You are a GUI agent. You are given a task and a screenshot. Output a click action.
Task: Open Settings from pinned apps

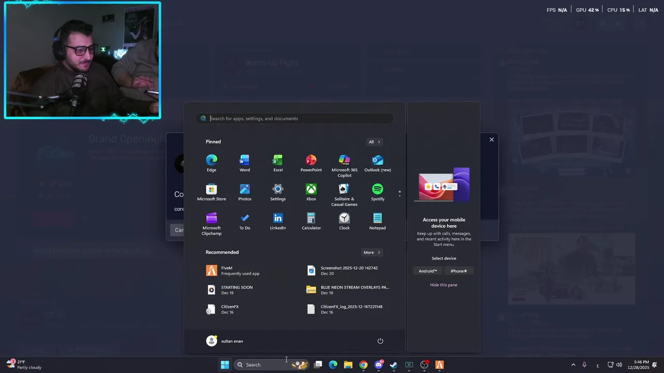click(x=278, y=192)
